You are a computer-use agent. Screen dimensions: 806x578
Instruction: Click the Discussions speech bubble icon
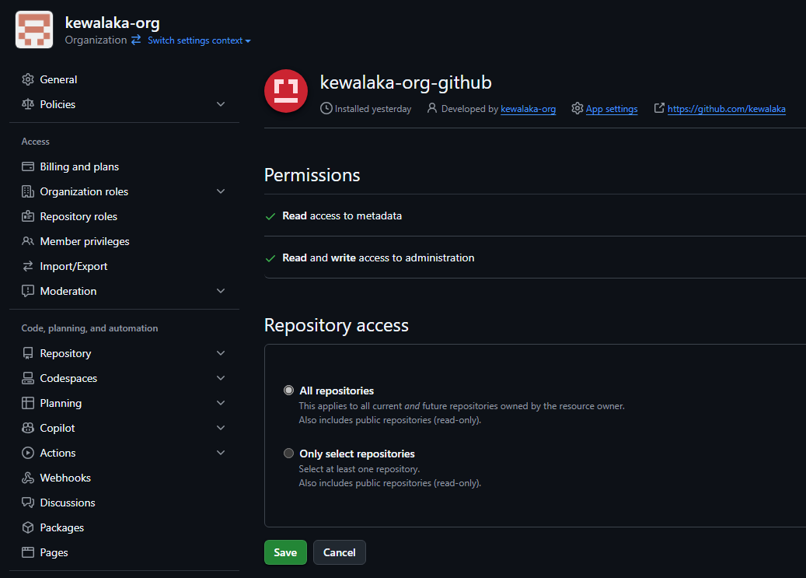coord(28,503)
